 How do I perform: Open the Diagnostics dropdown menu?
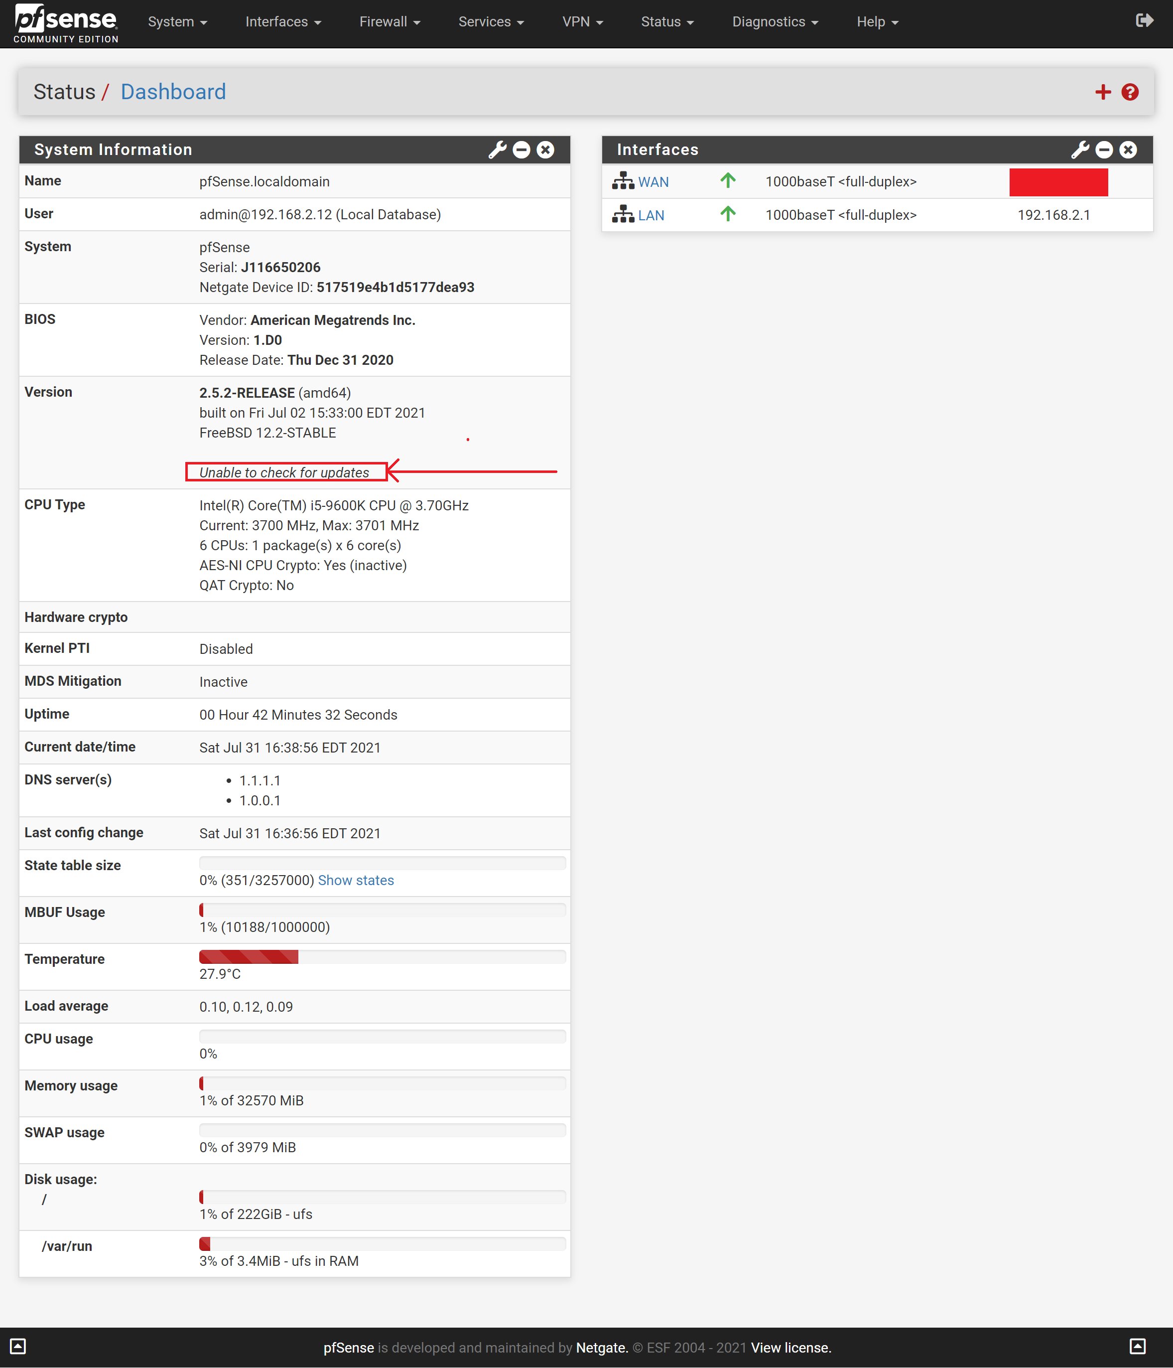coord(775,22)
